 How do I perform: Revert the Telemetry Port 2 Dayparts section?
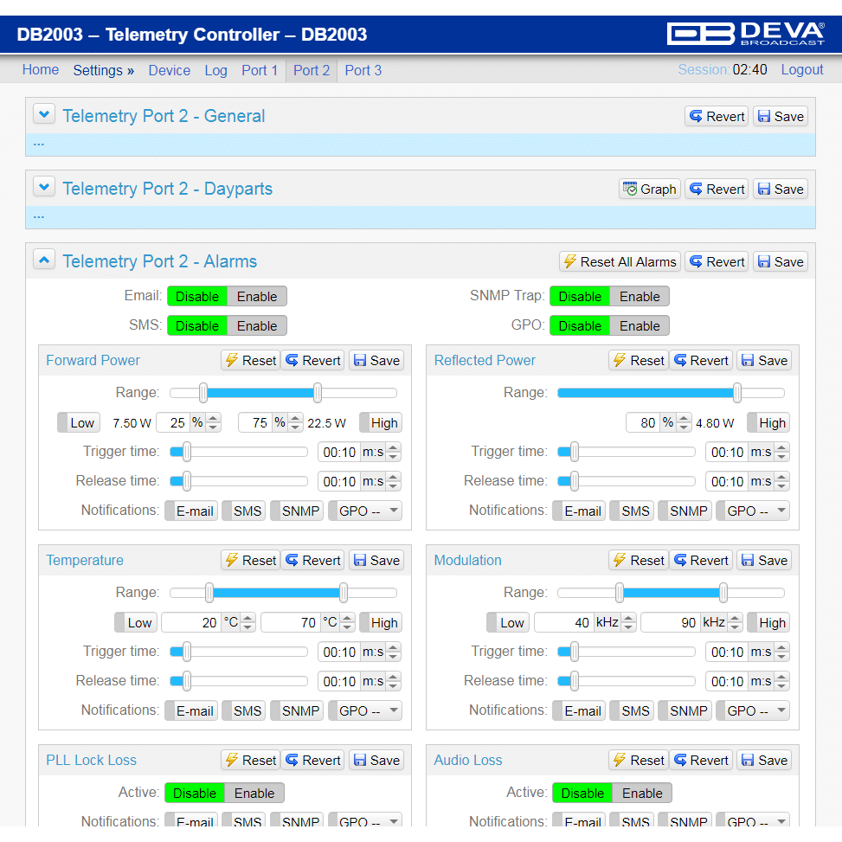pyautogui.click(x=717, y=190)
